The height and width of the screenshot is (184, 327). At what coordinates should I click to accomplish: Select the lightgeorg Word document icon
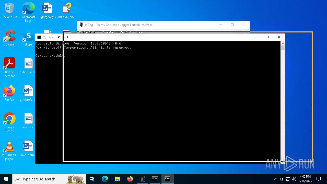48,11
